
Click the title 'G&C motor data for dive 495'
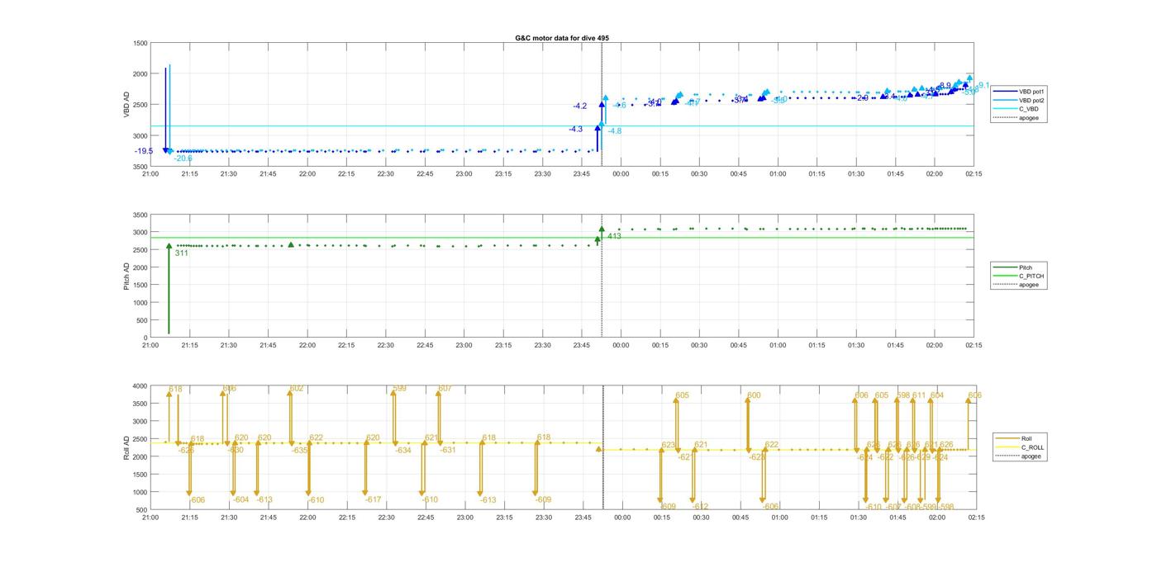562,38
